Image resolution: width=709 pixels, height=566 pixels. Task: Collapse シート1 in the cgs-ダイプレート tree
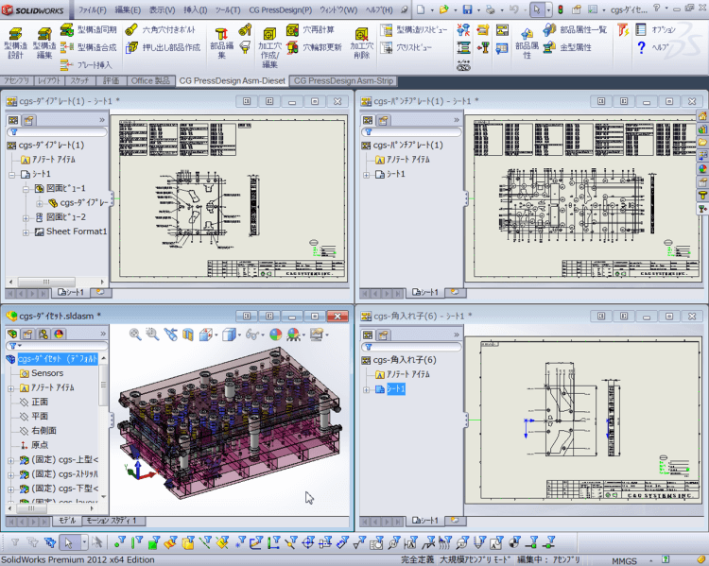[x=12, y=175]
